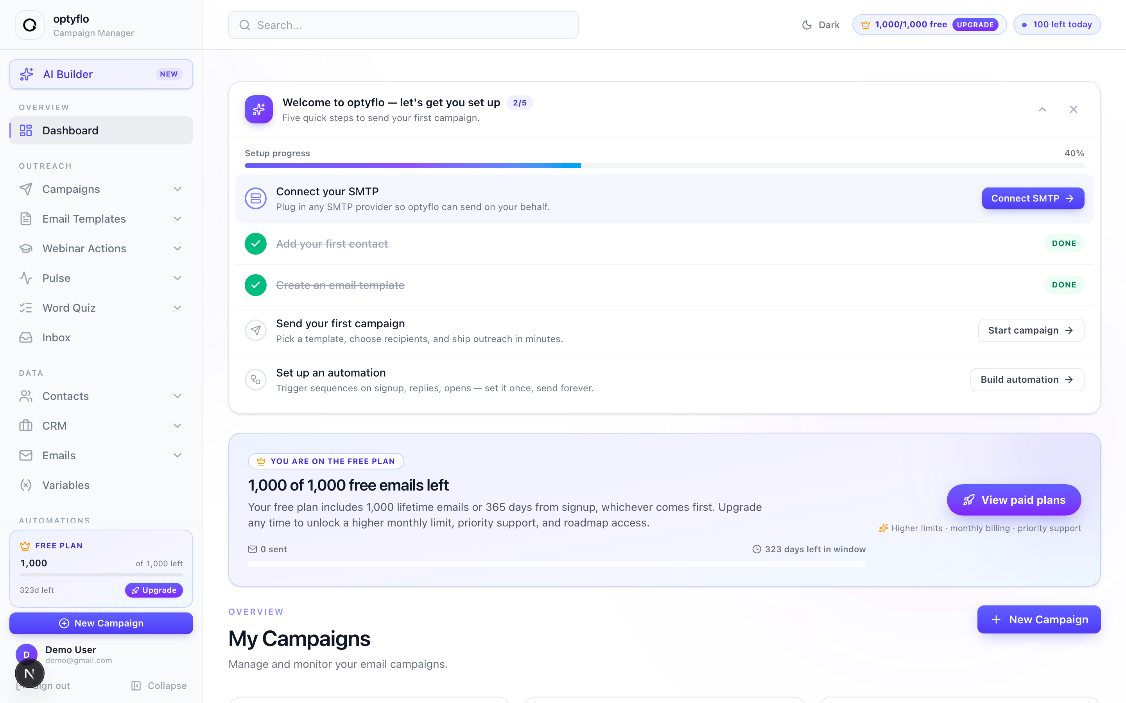Image resolution: width=1126 pixels, height=703 pixels.
Task: Click the 100 left today badge
Action: pyautogui.click(x=1057, y=25)
